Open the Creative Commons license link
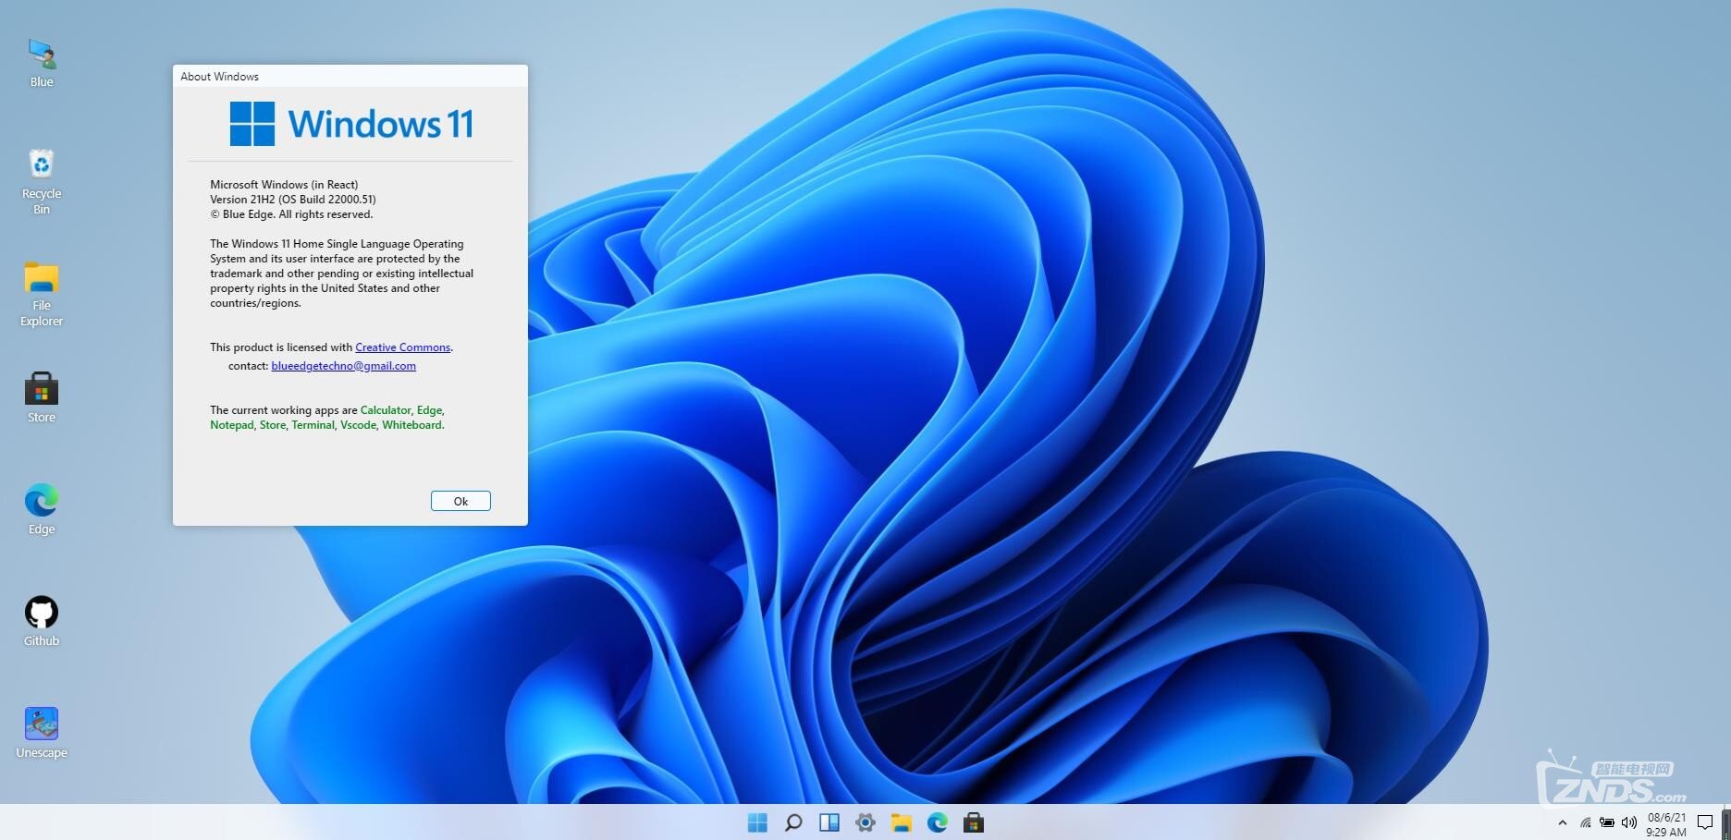 tap(403, 347)
